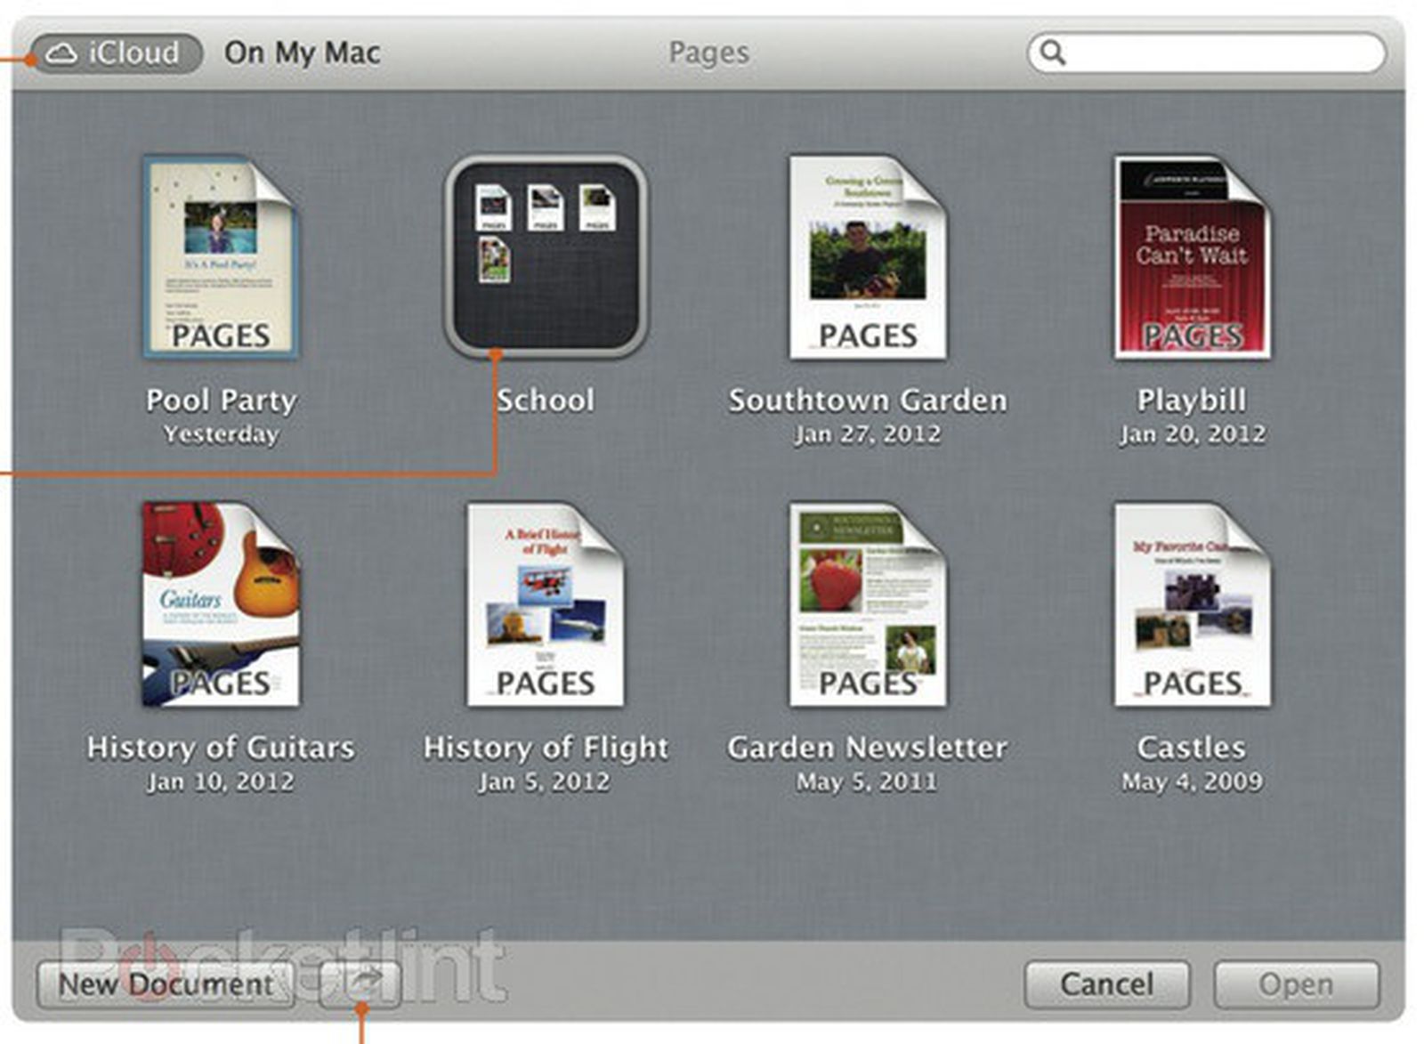The height and width of the screenshot is (1044, 1424).
Task: Click the Castles document icon
Action: 1192,604
